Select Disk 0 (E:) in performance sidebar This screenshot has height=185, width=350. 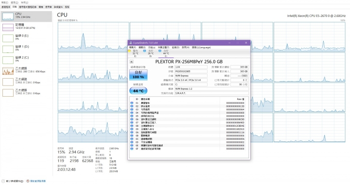[x=26, y=38]
